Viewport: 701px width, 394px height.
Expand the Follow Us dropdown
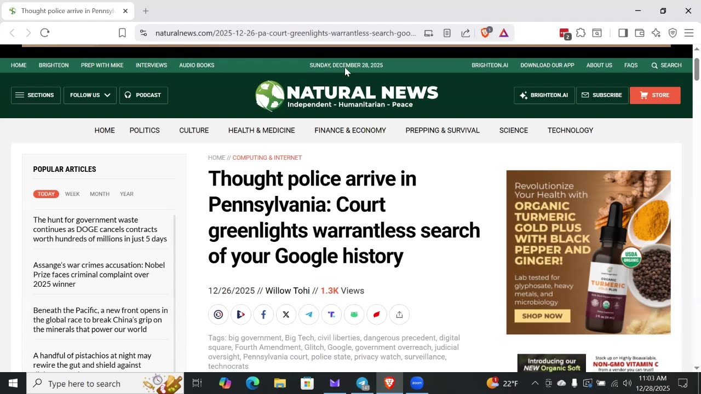click(x=90, y=95)
